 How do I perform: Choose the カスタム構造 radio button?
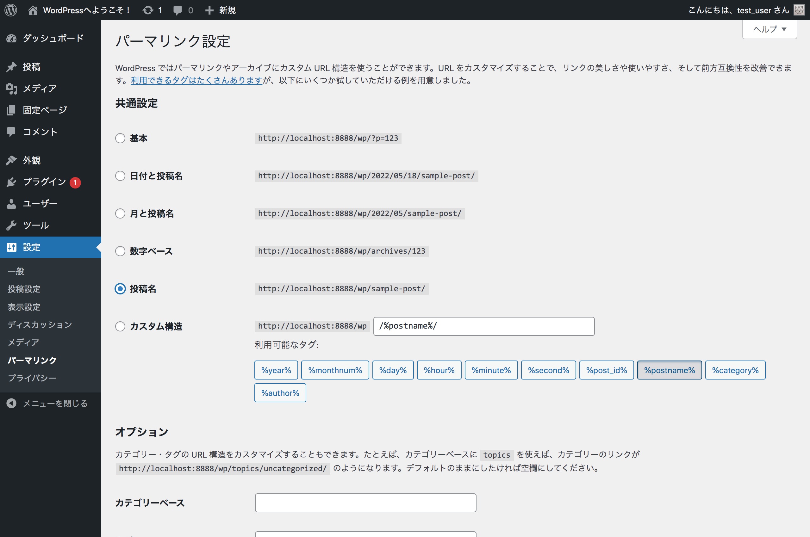(120, 326)
